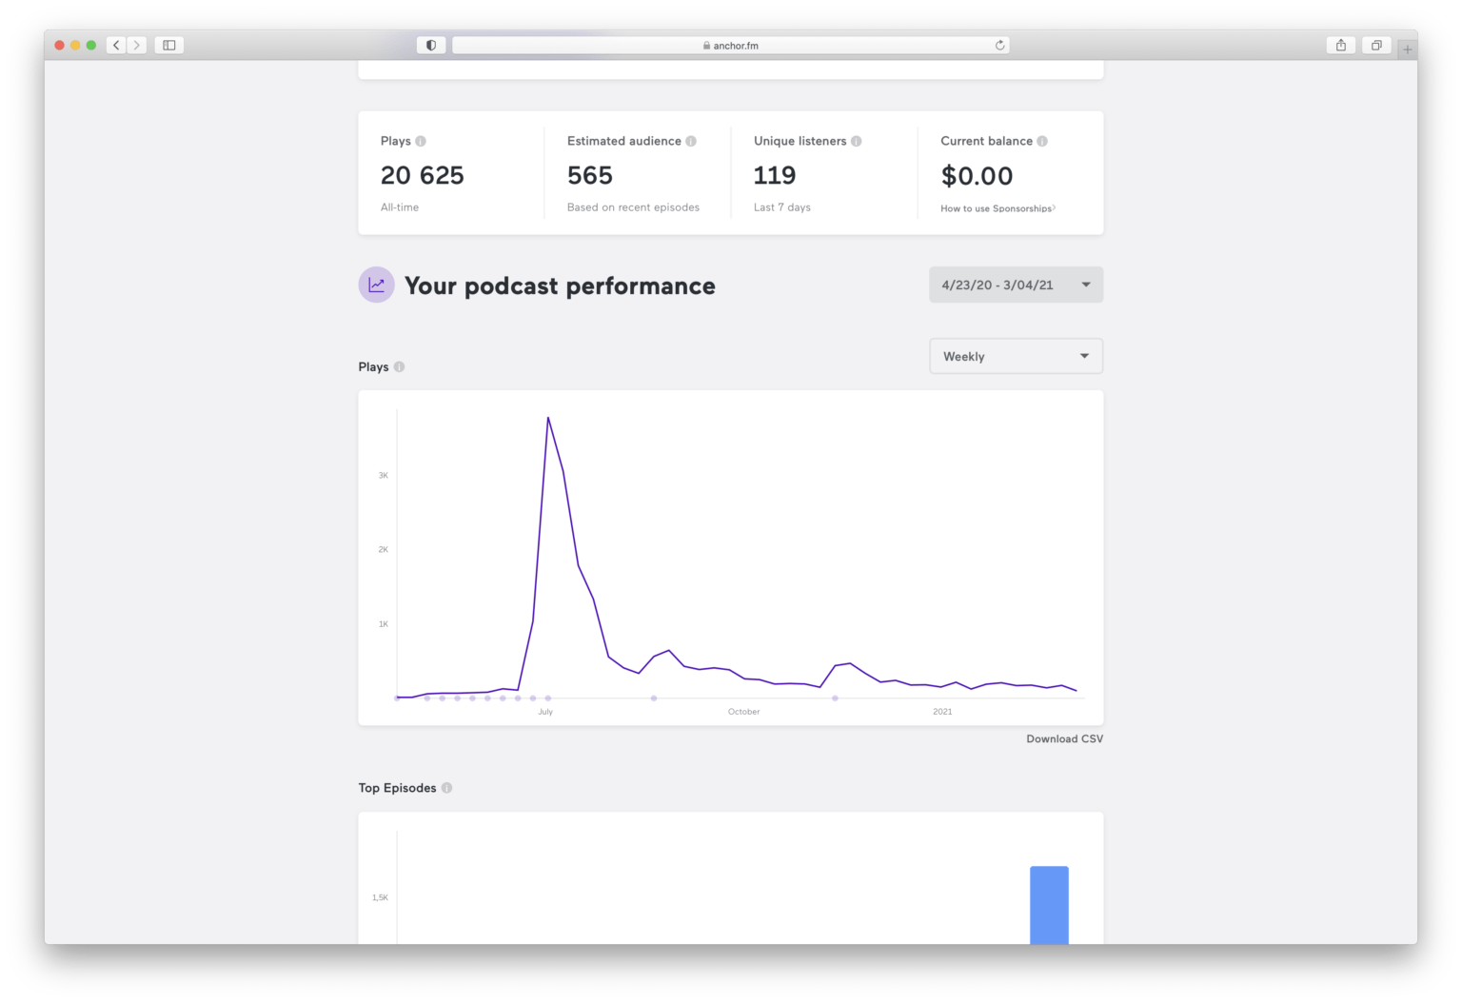
Task: Download CSV of plays data
Action: tap(1064, 738)
